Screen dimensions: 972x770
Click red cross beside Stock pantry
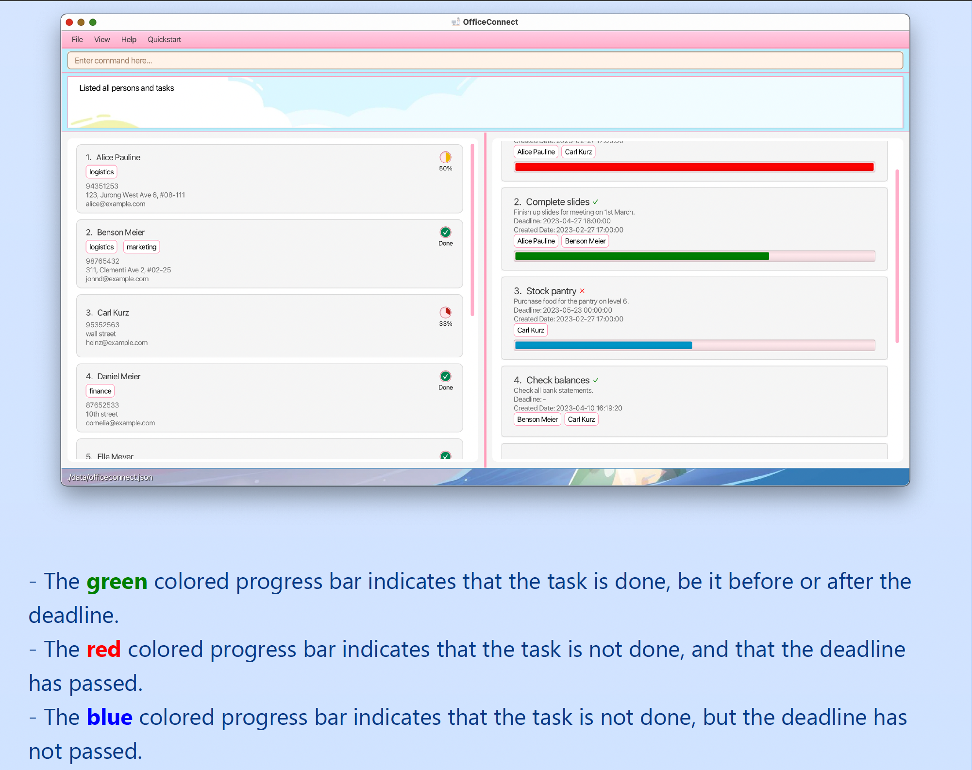(x=582, y=291)
